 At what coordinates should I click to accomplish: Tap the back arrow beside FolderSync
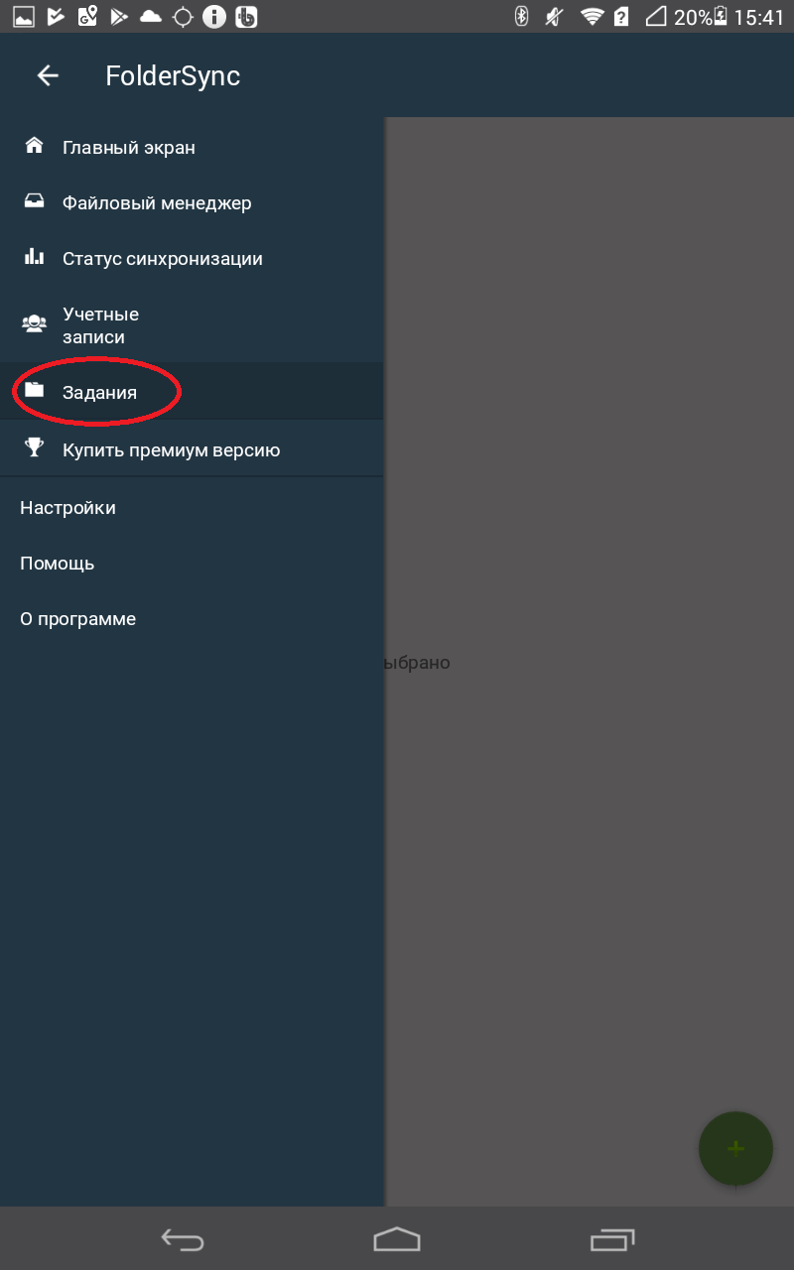pyautogui.click(x=48, y=75)
